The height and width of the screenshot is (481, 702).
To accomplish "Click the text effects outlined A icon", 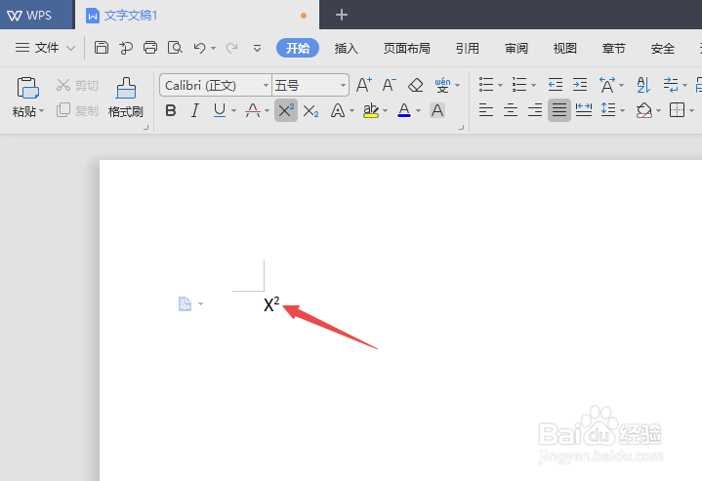I will [338, 110].
